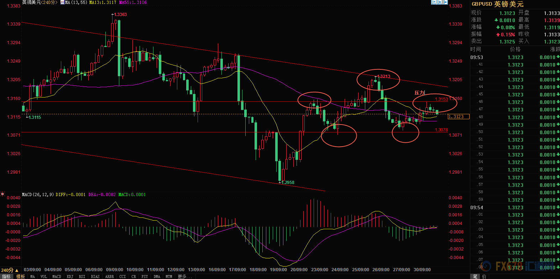Viewport: 560px width, 279px height.
Task: Click the 09/09:00 date on time axis
Action: (x=115, y=270)
